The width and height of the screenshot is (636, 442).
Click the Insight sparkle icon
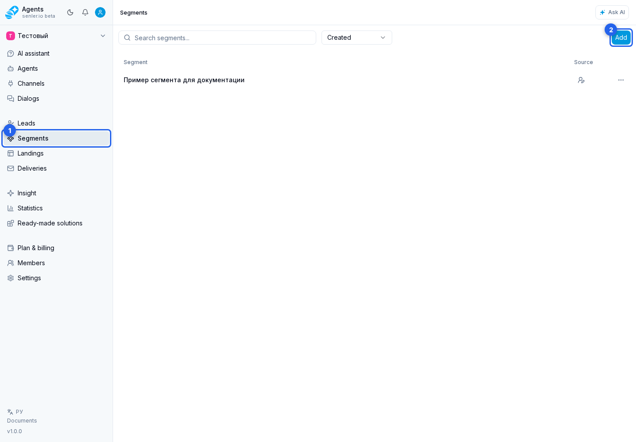point(11,193)
